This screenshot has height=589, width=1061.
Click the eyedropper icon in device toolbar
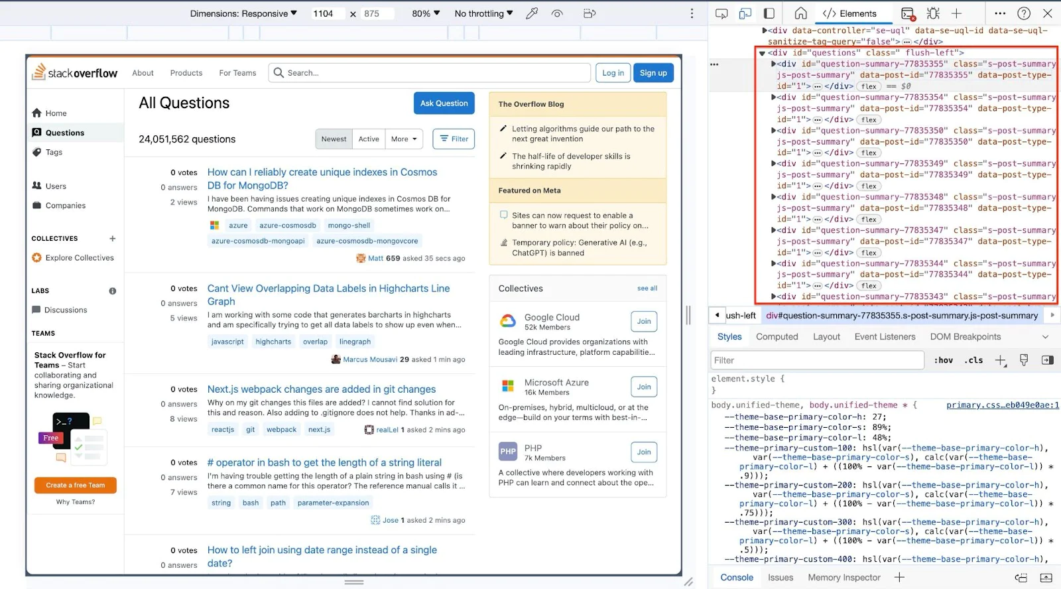coord(532,13)
